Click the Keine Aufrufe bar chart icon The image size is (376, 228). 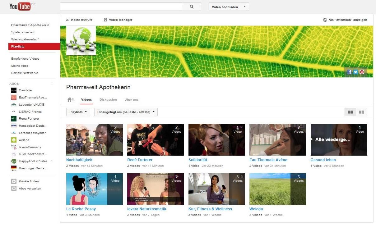pyautogui.click(x=68, y=20)
